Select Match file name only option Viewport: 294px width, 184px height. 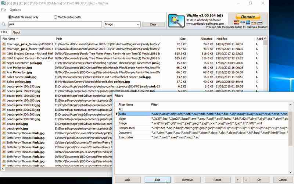click(10, 17)
